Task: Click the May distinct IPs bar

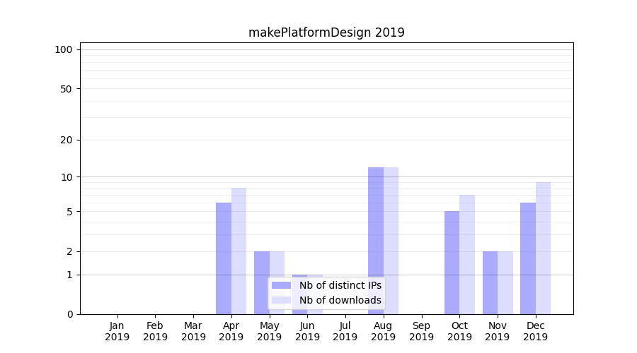Action: (262, 282)
